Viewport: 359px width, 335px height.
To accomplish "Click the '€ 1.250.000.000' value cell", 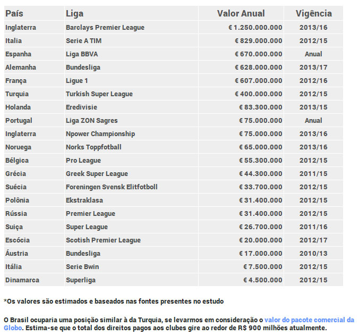I will pos(252,27).
